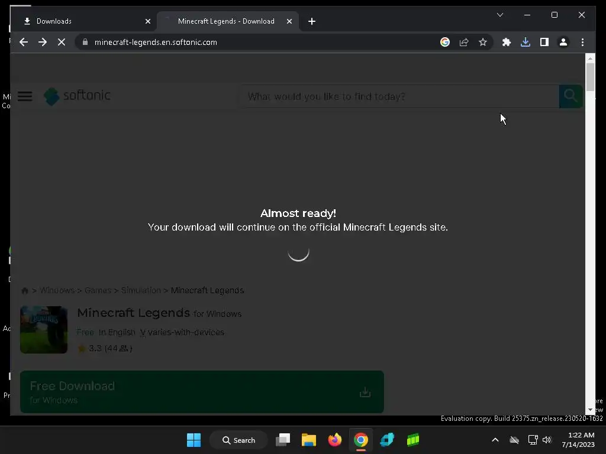This screenshot has width=606, height=454.
Task: Open the taskbar Search box
Action: tap(238, 440)
